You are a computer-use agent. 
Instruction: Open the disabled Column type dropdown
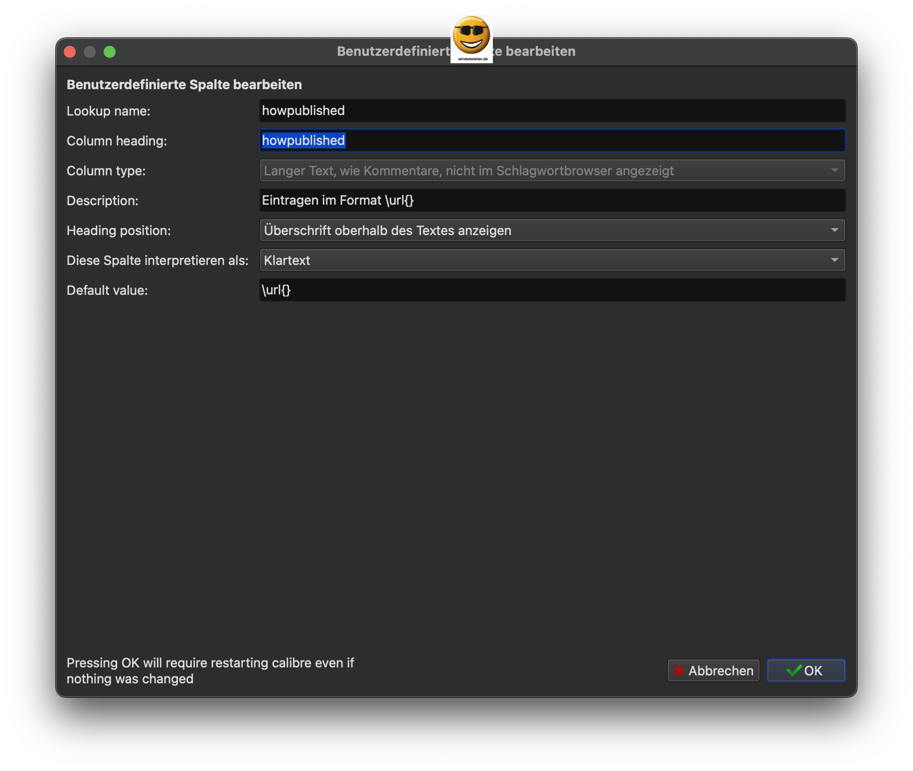[552, 170]
